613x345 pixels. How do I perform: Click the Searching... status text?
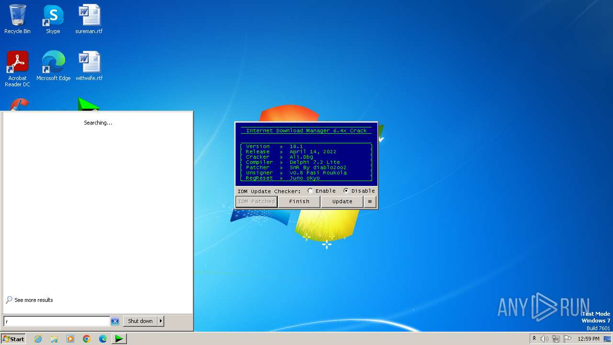pos(98,123)
